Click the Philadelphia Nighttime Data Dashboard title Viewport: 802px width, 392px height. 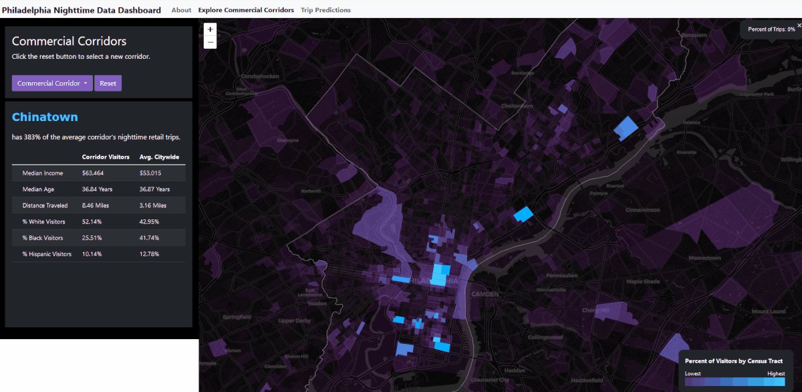(82, 10)
